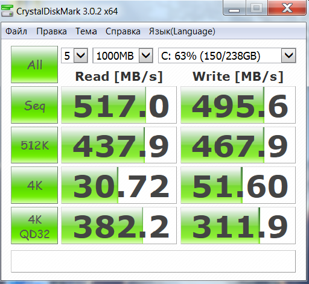
Task: Click the 4K QD32 read result 382.2
Action: 119,226
